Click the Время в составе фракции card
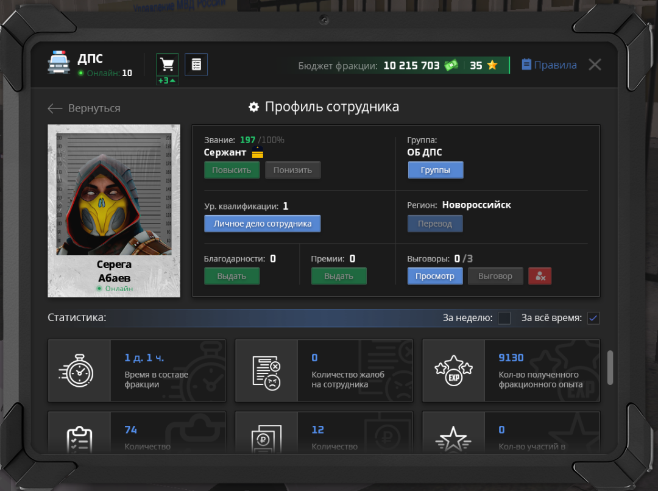The width and height of the screenshot is (658, 491). (x=137, y=370)
